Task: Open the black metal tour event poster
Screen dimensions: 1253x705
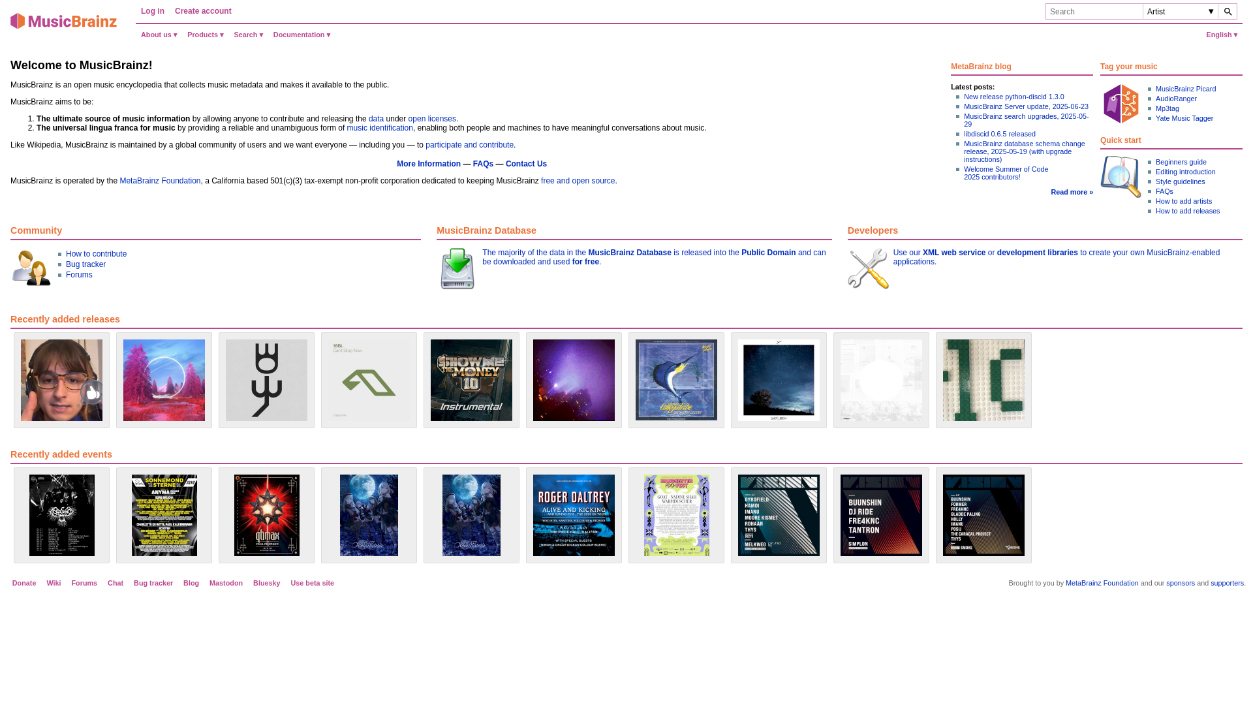Action: coord(61,515)
